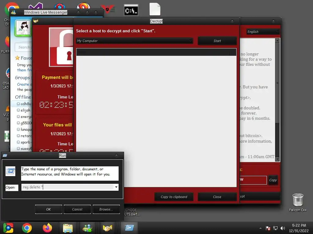The width and height of the screenshot is (313, 234).
Task: Open the Falcon C++ recycle bin icon
Action: [x=298, y=203]
